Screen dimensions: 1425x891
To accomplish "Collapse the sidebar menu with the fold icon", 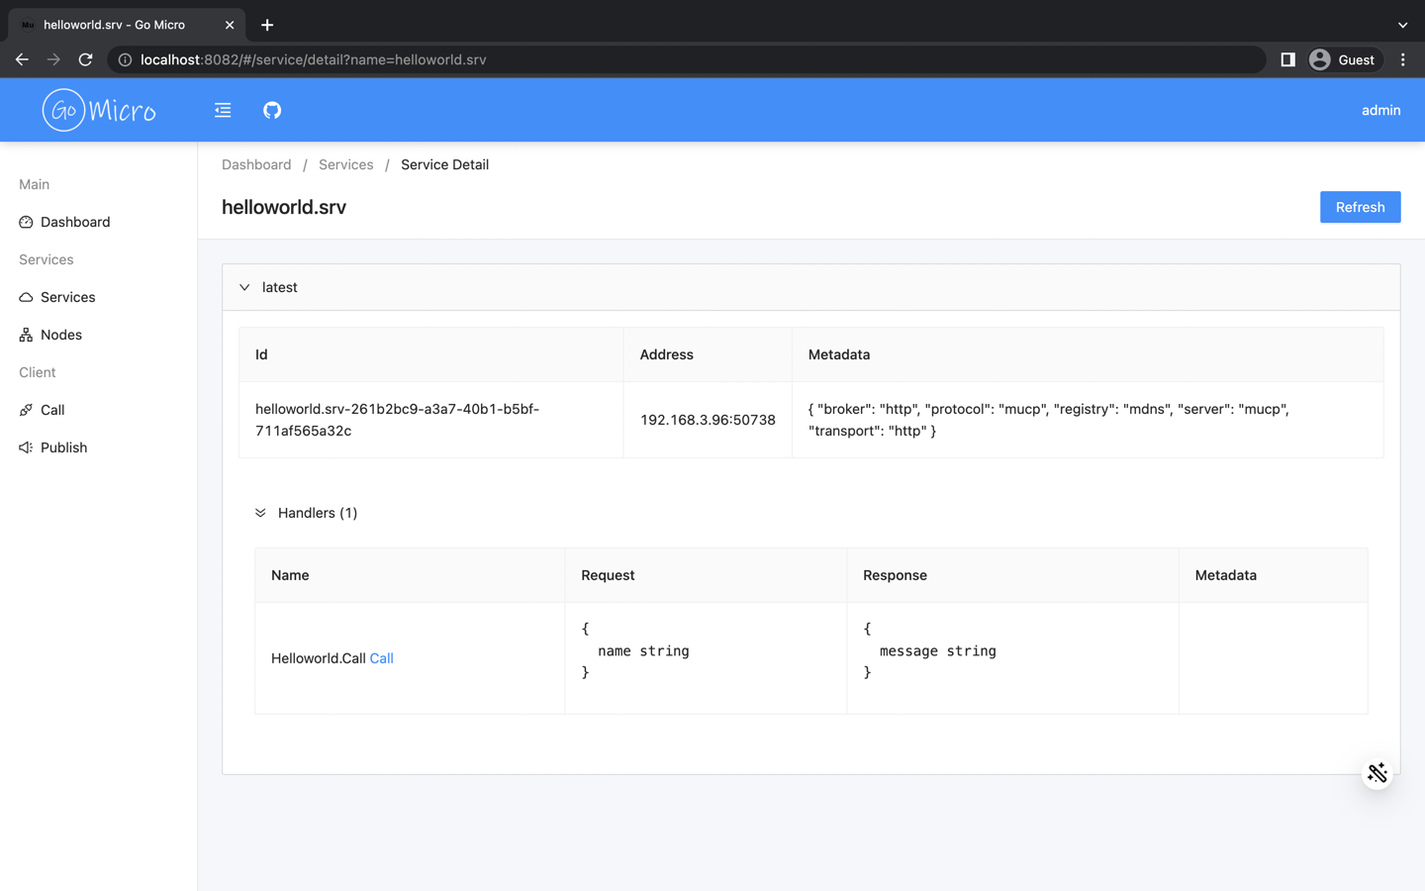I will coord(223,110).
